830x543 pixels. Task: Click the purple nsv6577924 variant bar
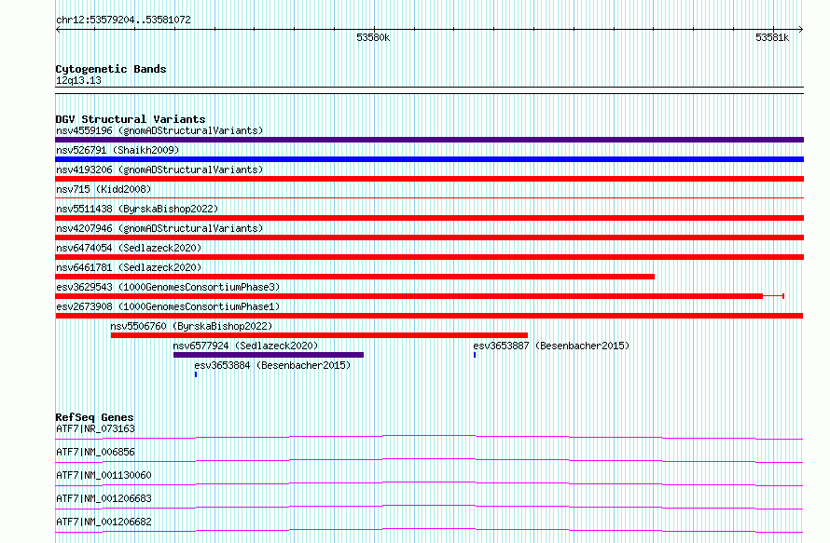coord(269,355)
